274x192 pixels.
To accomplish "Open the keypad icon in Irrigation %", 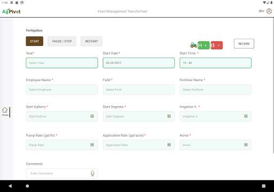I will tap(246, 116).
